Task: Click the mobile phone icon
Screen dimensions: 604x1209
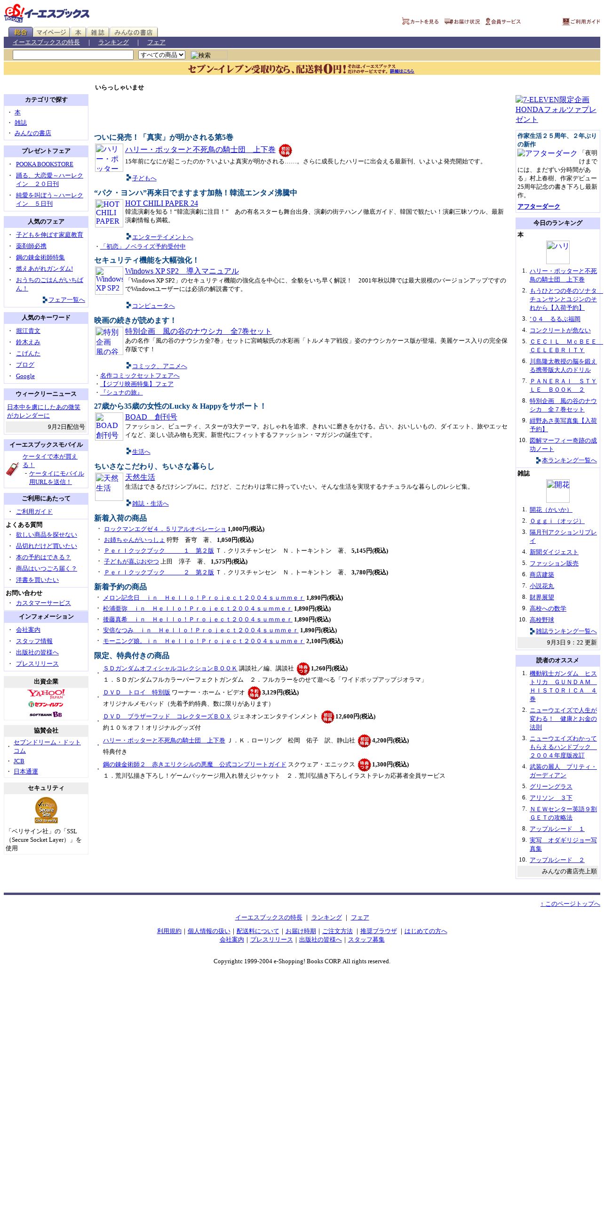Action: point(13,469)
